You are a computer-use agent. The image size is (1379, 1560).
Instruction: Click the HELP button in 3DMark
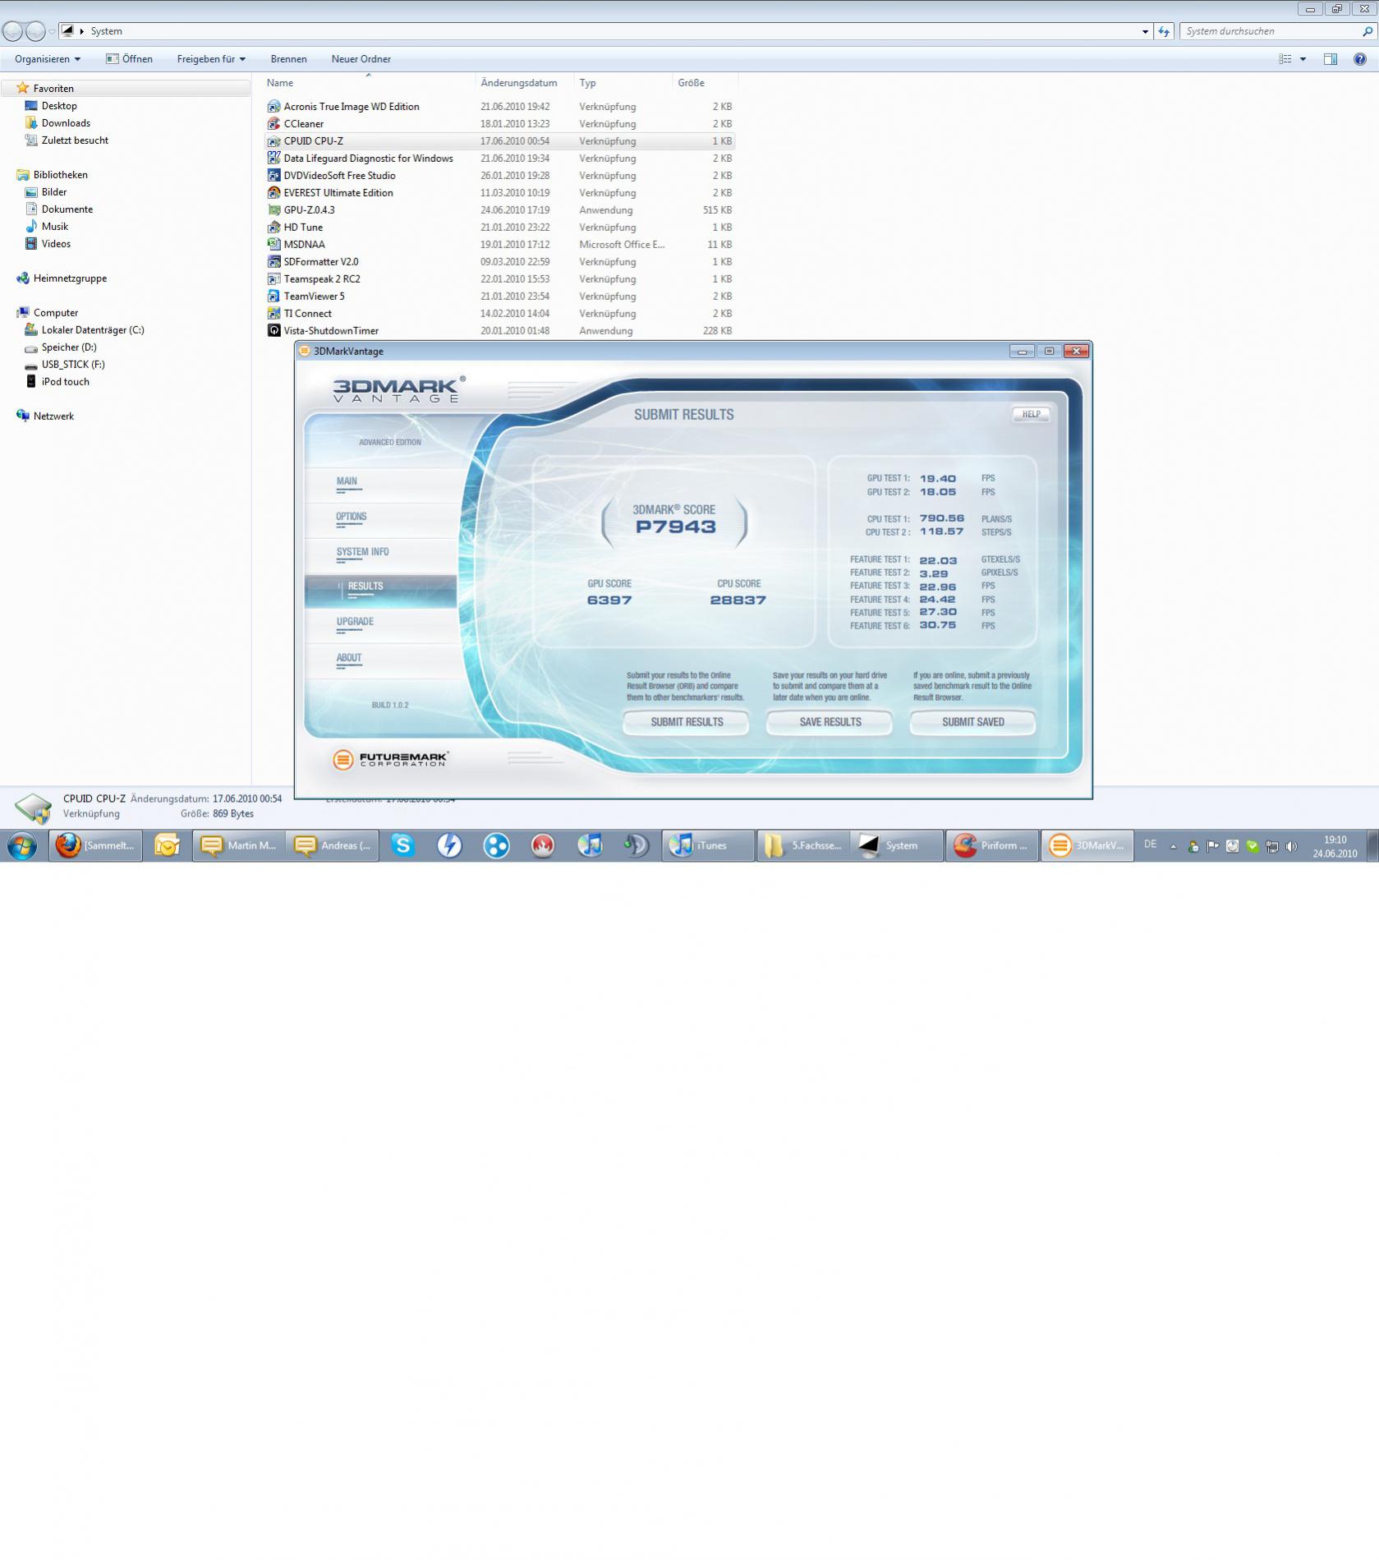(x=1031, y=414)
